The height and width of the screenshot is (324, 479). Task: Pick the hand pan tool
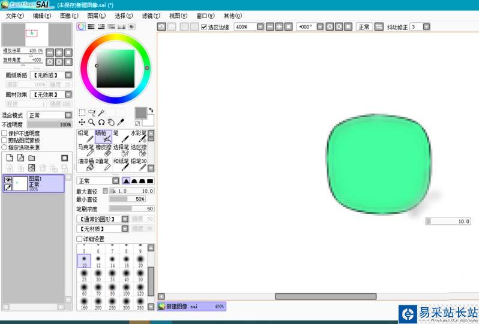click(111, 123)
